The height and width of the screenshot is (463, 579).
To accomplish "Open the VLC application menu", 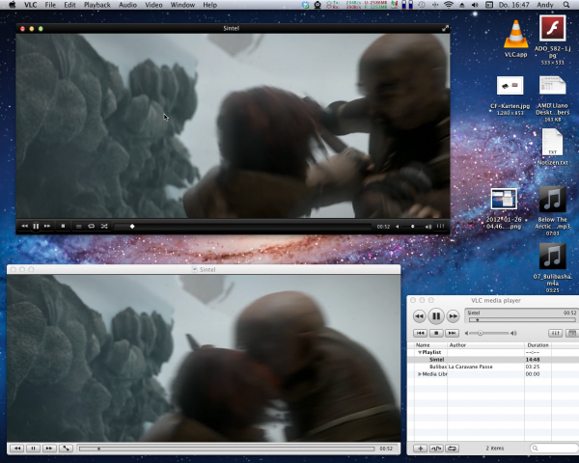I will point(30,5).
